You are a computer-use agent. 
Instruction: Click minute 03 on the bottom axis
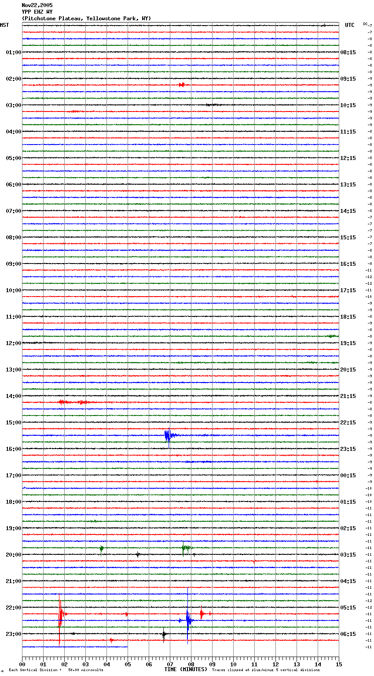(85, 664)
